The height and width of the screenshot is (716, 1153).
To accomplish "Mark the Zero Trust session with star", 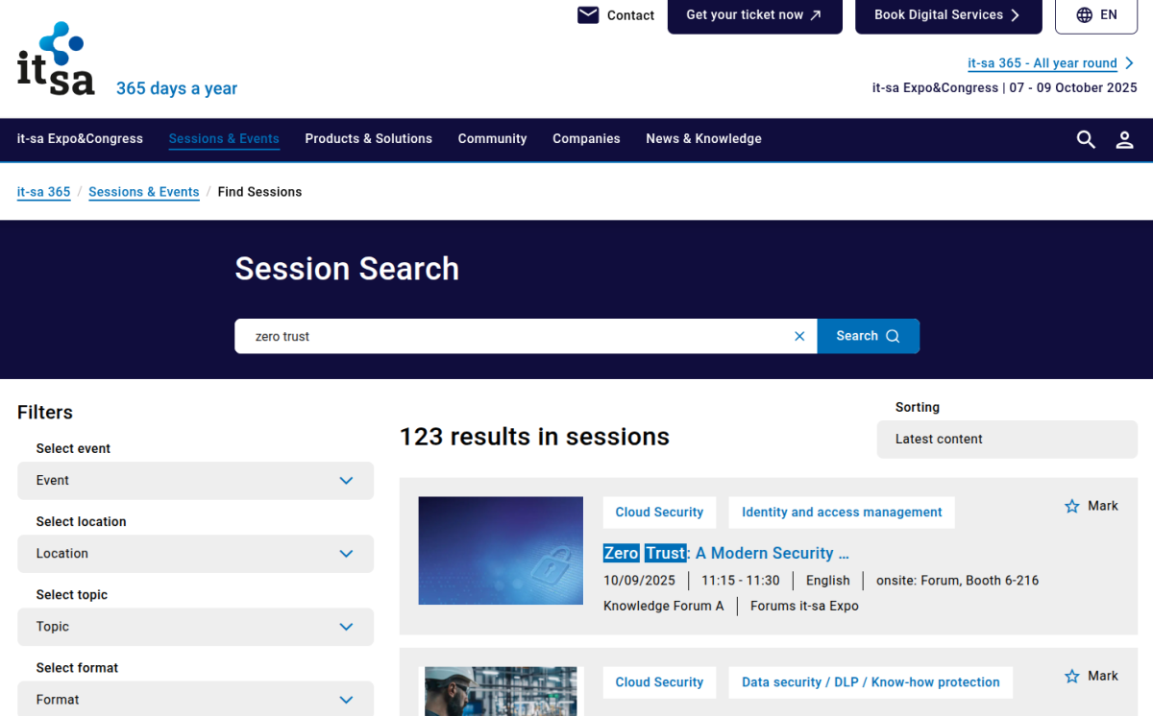I will (x=1072, y=506).
